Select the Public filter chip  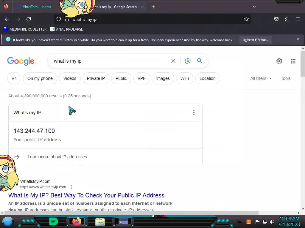(x=121, y=78)
